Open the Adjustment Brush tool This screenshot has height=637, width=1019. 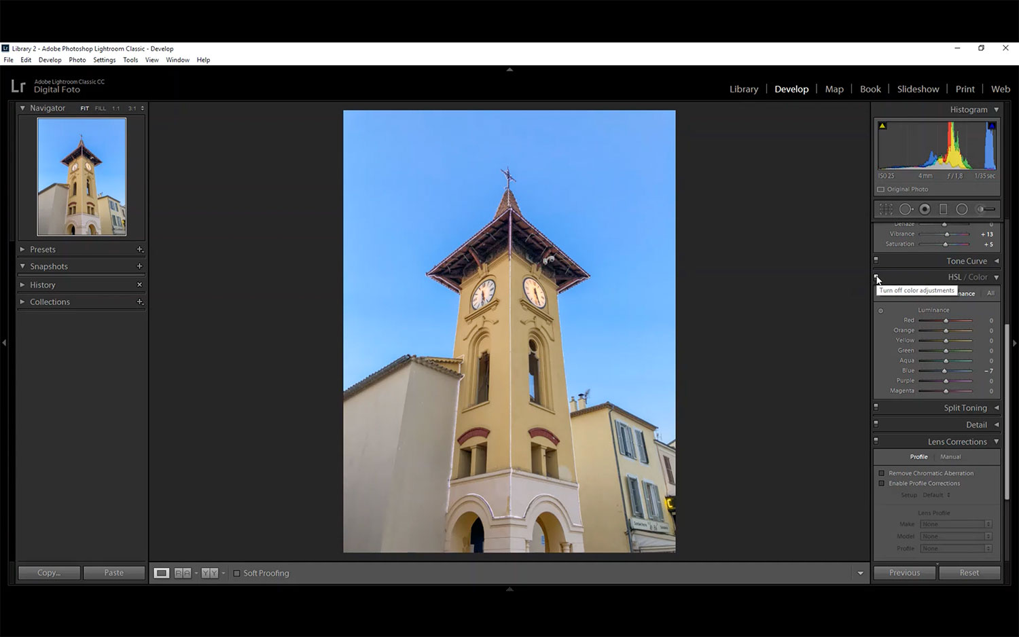coord(986,209)
